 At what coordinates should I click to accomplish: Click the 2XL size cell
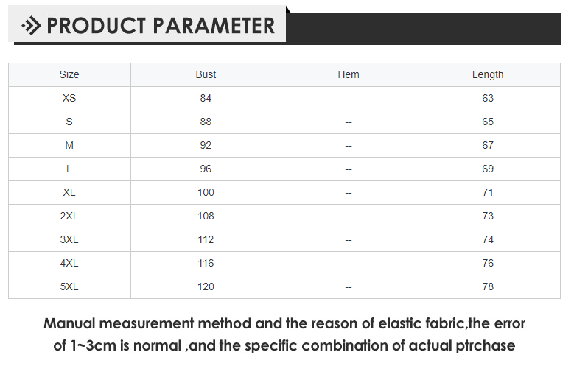[x=69, y=217]
